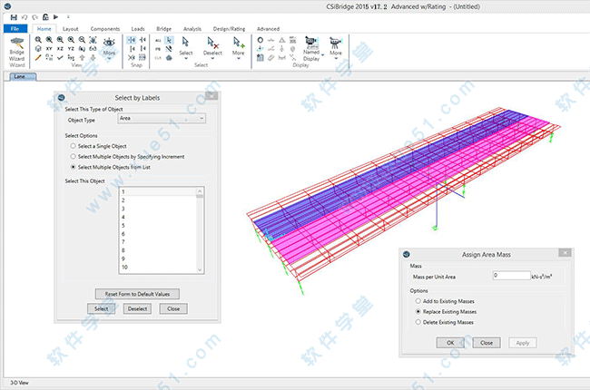
Task: Open the Design/Rating ribbon tab
Action: point(228,29)
